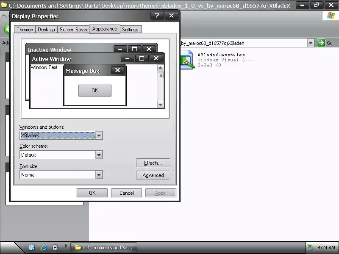
Task: Click the green Go arrow icon
Action: pos(321,43)
